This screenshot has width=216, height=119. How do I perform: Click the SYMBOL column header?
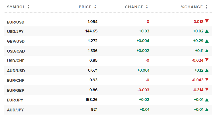click(x=16, y=7)
